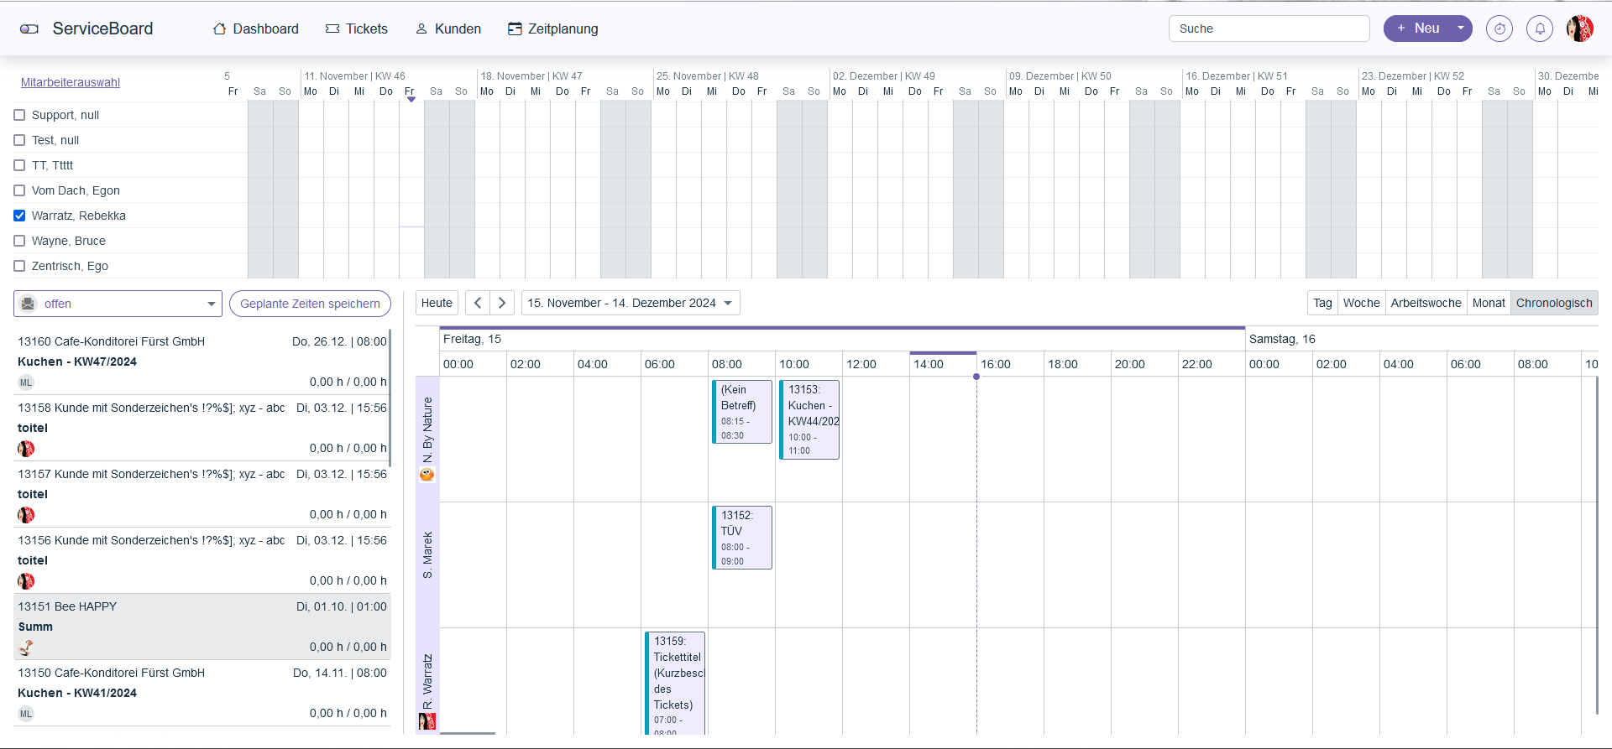
Task: Go to next date range arrow
Action: [502, 303]
